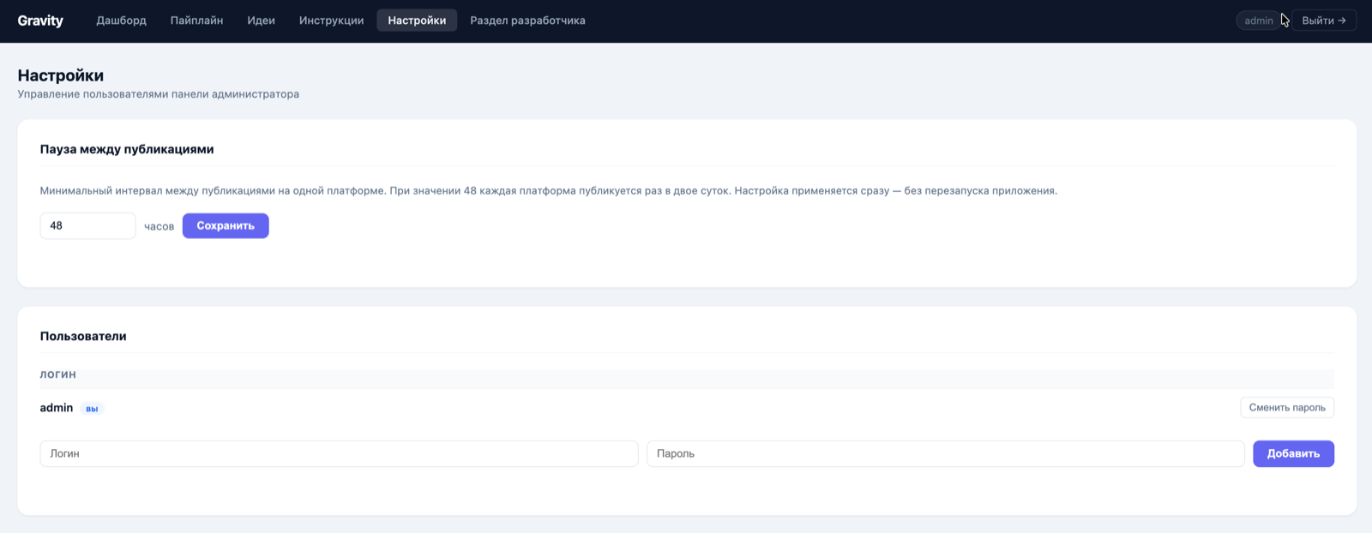Click the Пауза между публикациями heading
Image resolution: width=1372 pixels, height=533 pixels.
pyautogui.click(x=127, y=149)
